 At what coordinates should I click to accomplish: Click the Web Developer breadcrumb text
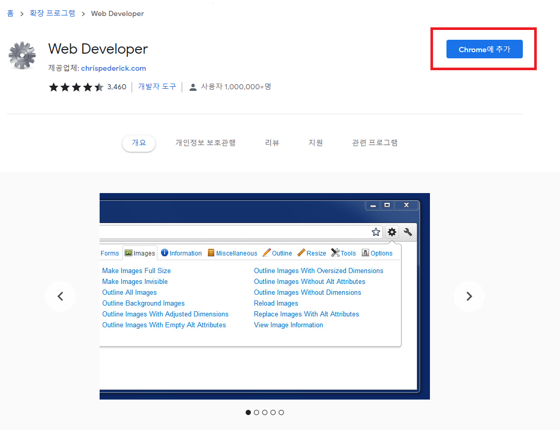pos(118,13)
